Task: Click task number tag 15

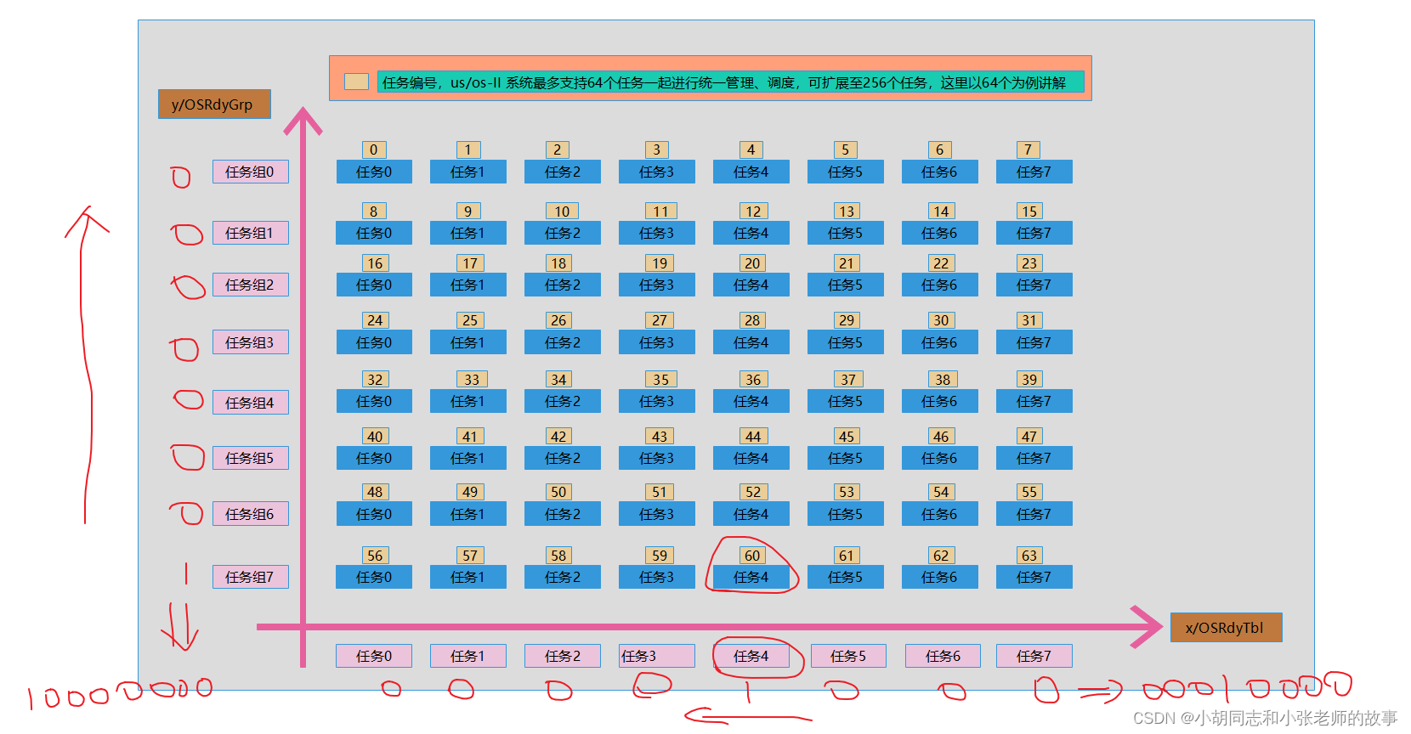Action: click(x=1029, y=211)
